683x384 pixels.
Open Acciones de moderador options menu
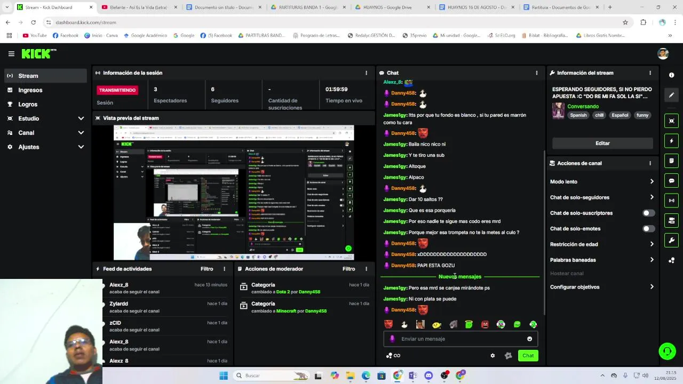366,269
